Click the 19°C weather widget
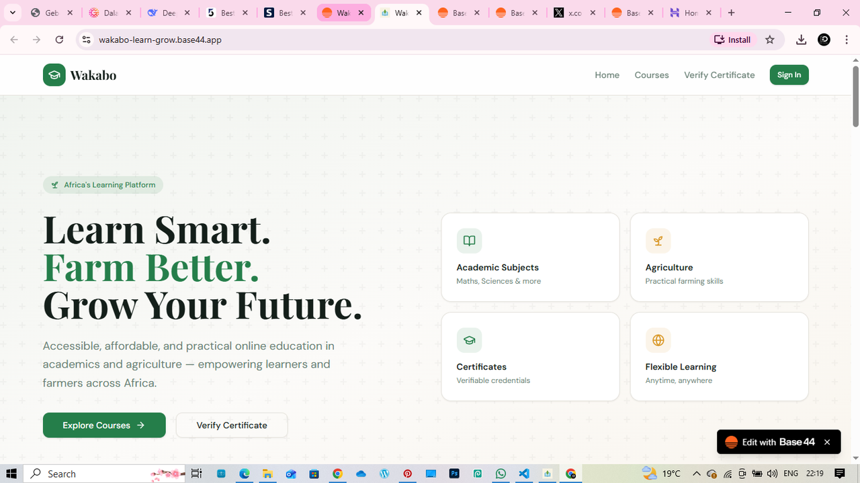Viewport: 860px width, 483px height. [x=662, y=474]
